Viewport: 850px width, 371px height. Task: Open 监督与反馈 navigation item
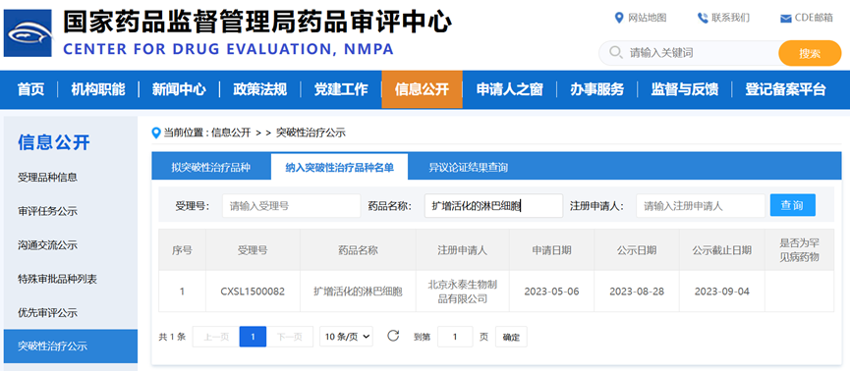click(685, 89)
